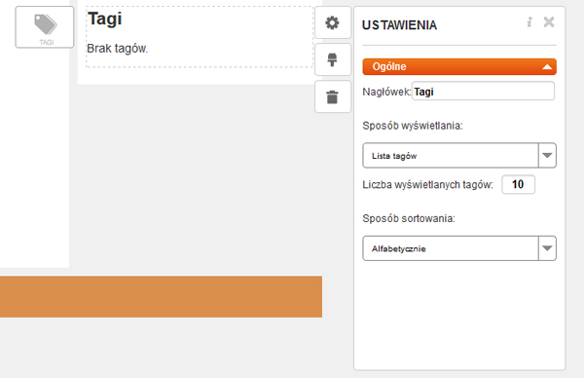Collapse the Ogólne section

pyautogui.click(x=459, y=66)
